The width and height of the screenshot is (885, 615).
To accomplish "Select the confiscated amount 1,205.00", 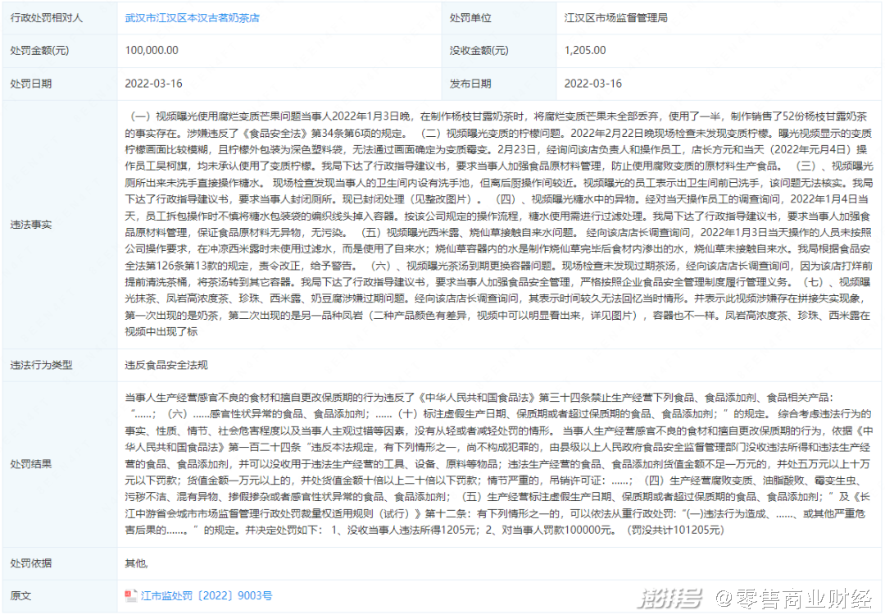I will (x=585, y=50).
